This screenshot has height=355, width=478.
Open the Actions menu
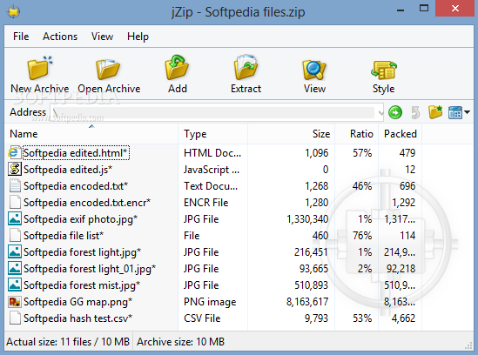pos(60,37)
